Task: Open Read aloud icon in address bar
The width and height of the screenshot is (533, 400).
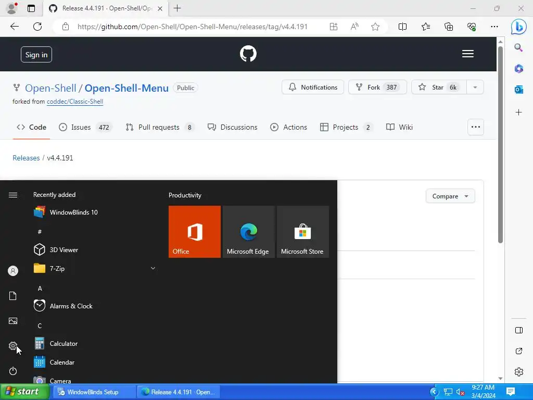Action: [x=354, y=27]
